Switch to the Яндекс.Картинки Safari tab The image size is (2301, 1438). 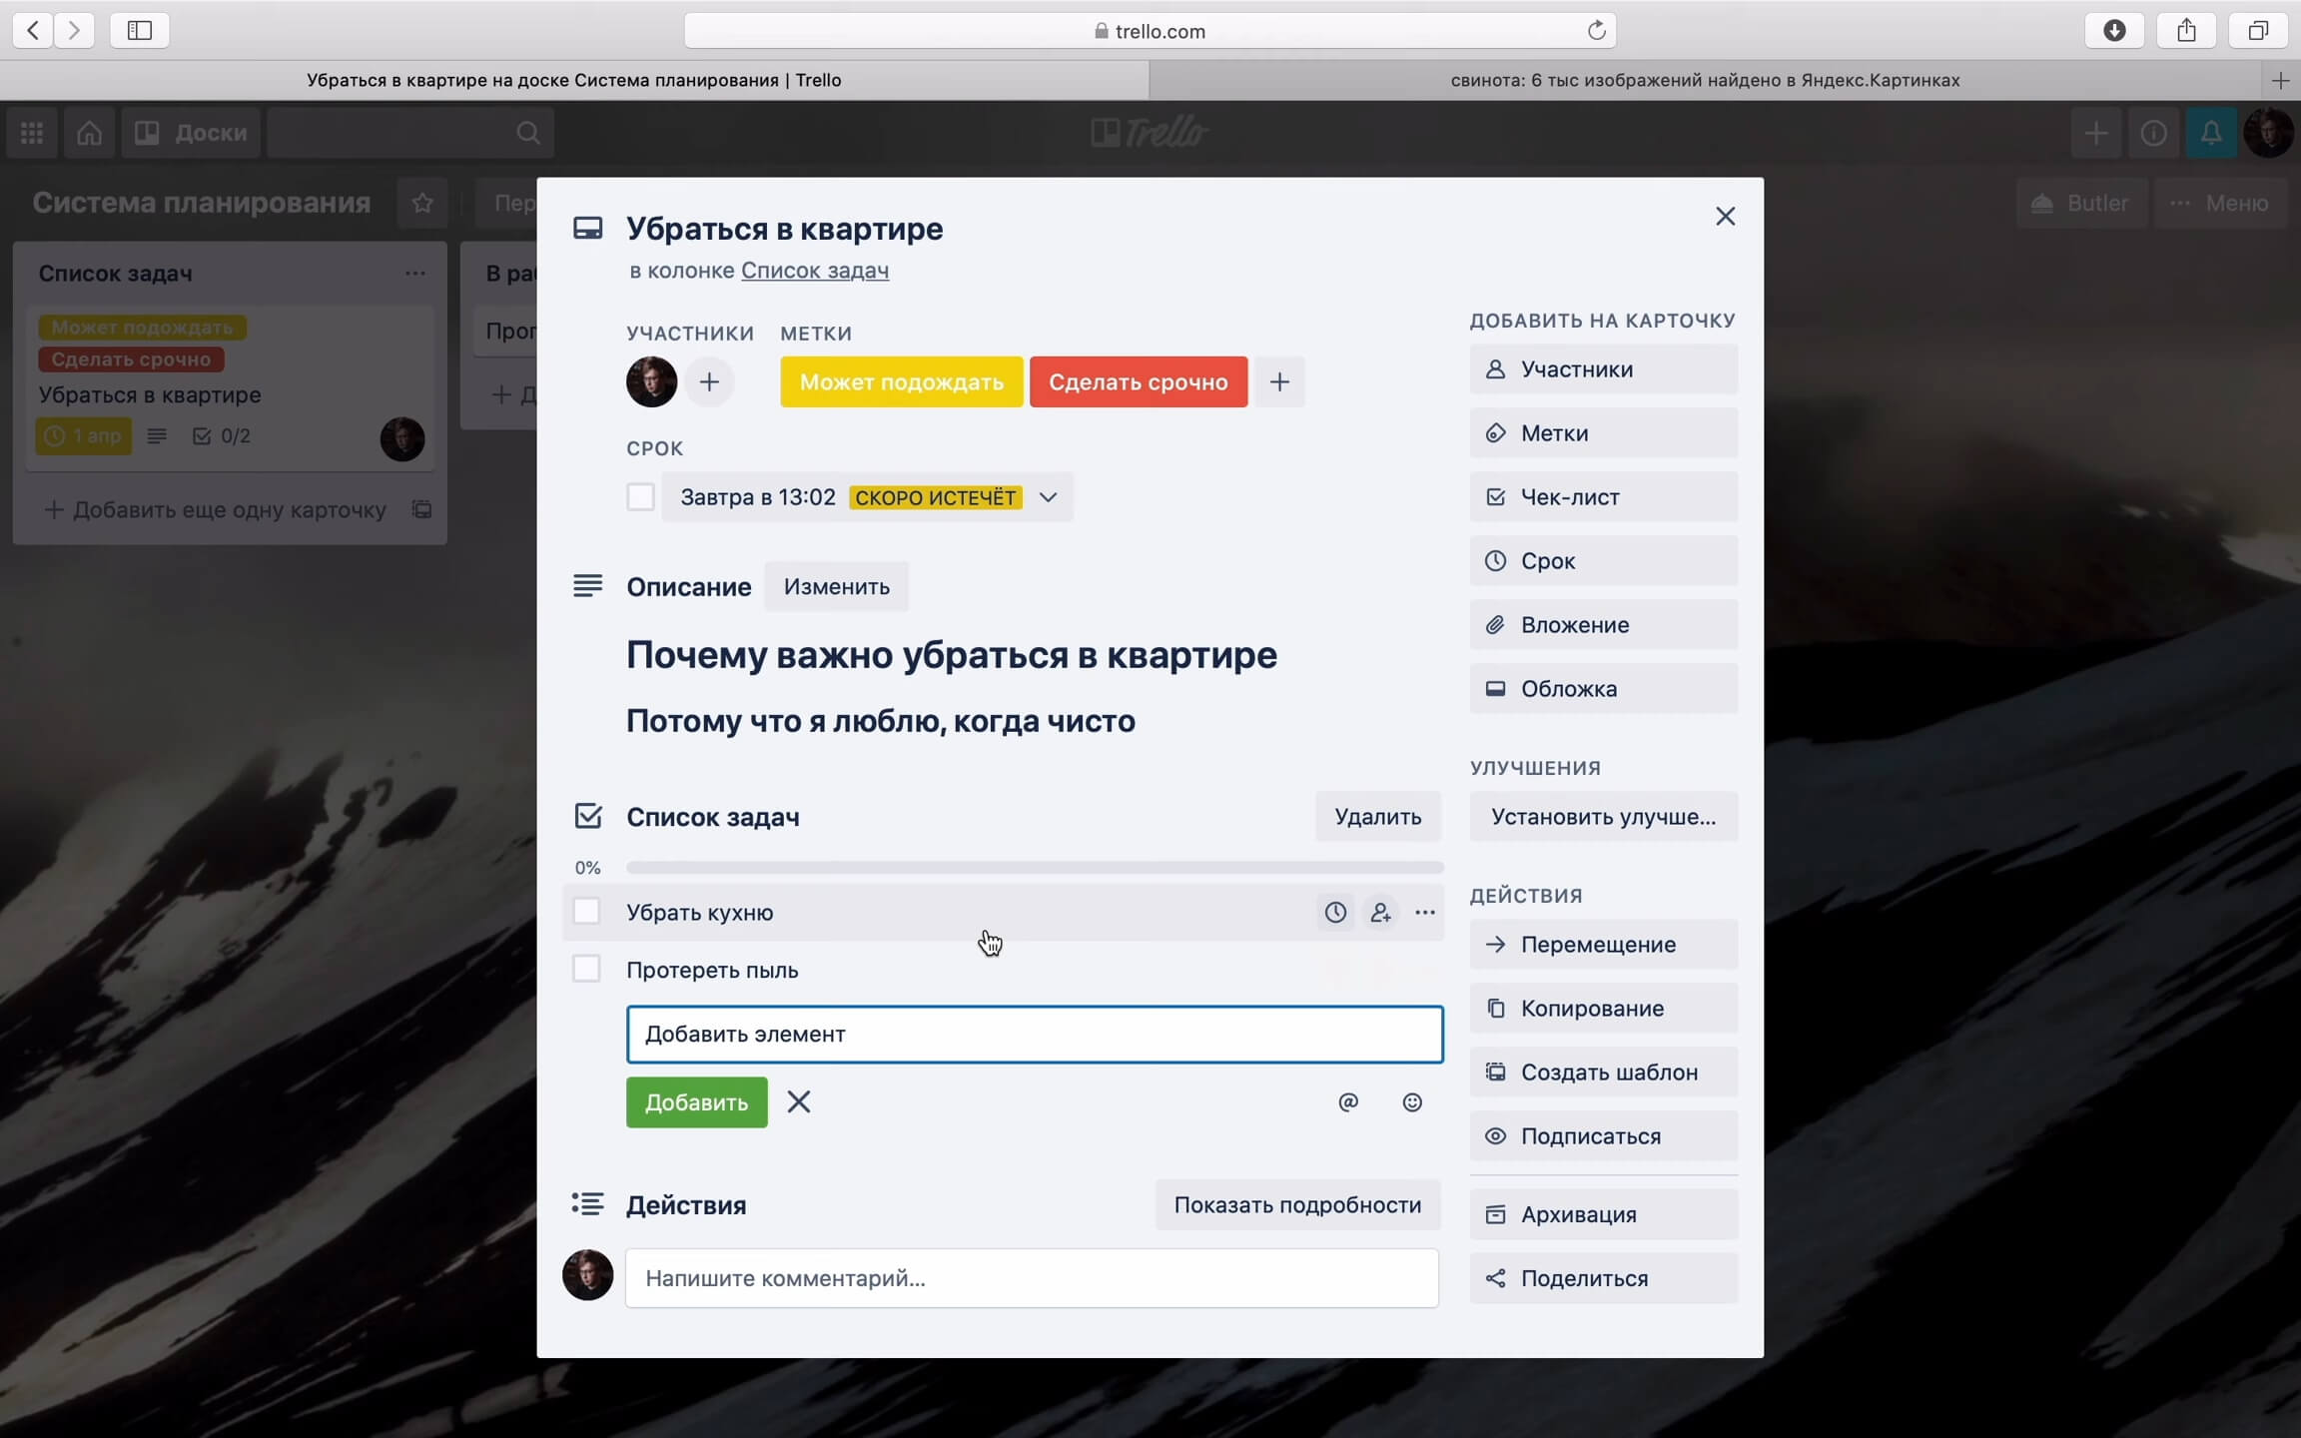1705,80
